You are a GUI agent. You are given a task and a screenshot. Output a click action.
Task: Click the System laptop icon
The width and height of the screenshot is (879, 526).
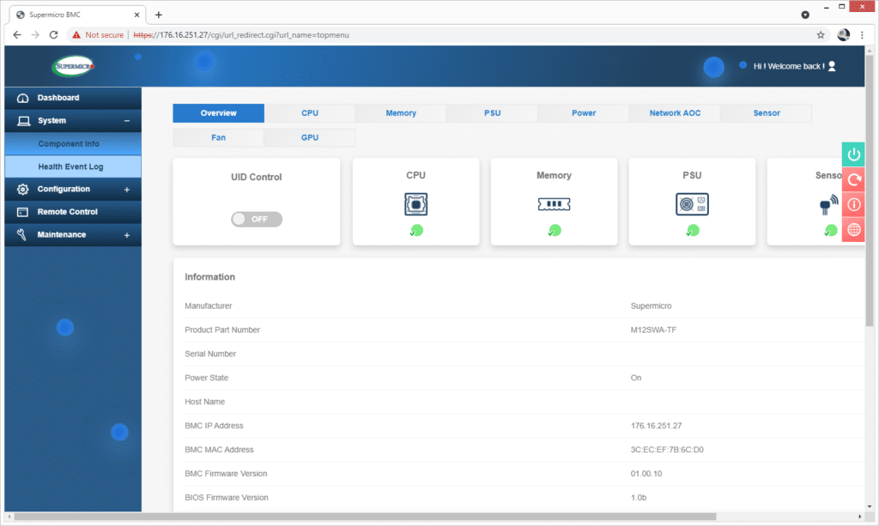(x=23, y=121)
